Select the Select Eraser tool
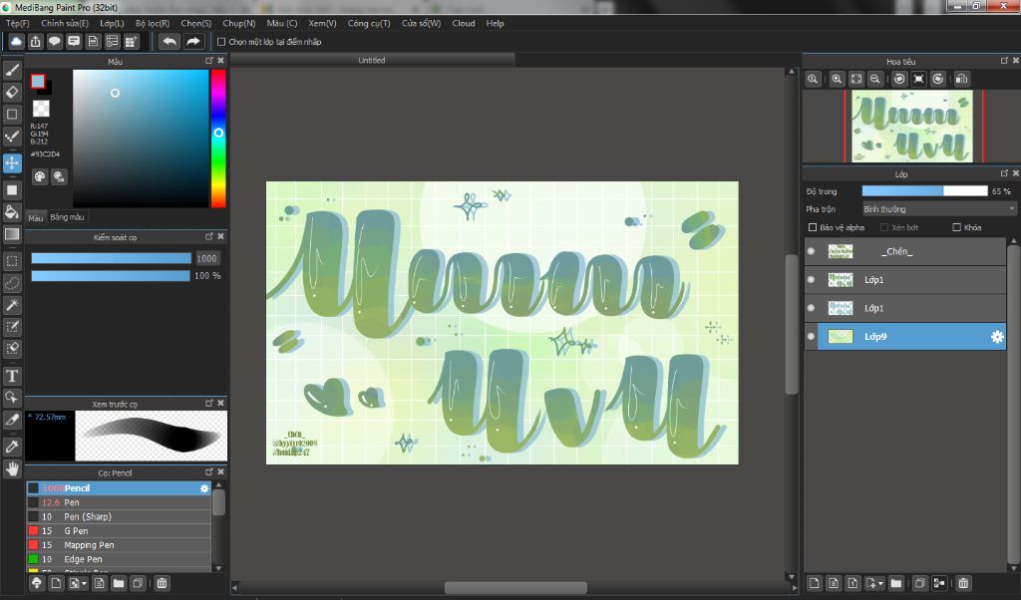 coord(12,348)
